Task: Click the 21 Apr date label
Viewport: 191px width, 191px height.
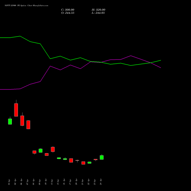Action: (83, 182)
